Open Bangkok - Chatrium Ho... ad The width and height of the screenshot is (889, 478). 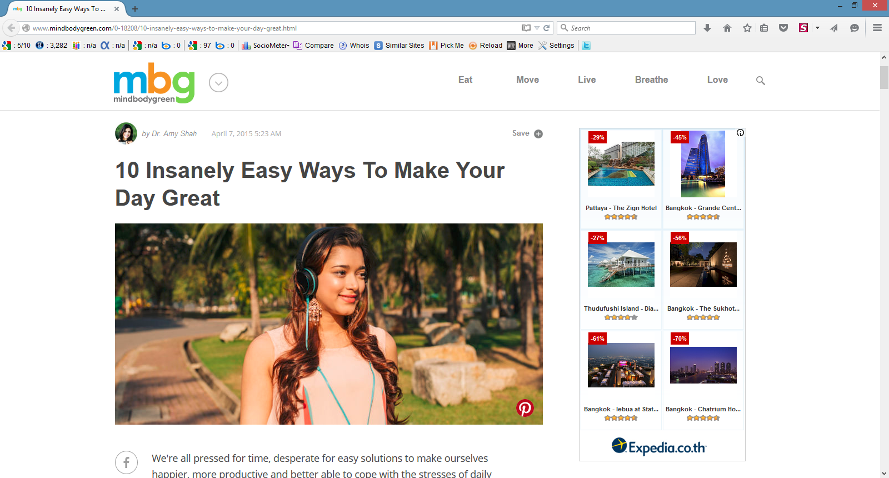[x=703, y=379]
